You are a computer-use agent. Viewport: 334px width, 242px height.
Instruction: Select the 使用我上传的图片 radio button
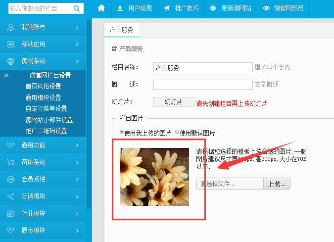122,133
